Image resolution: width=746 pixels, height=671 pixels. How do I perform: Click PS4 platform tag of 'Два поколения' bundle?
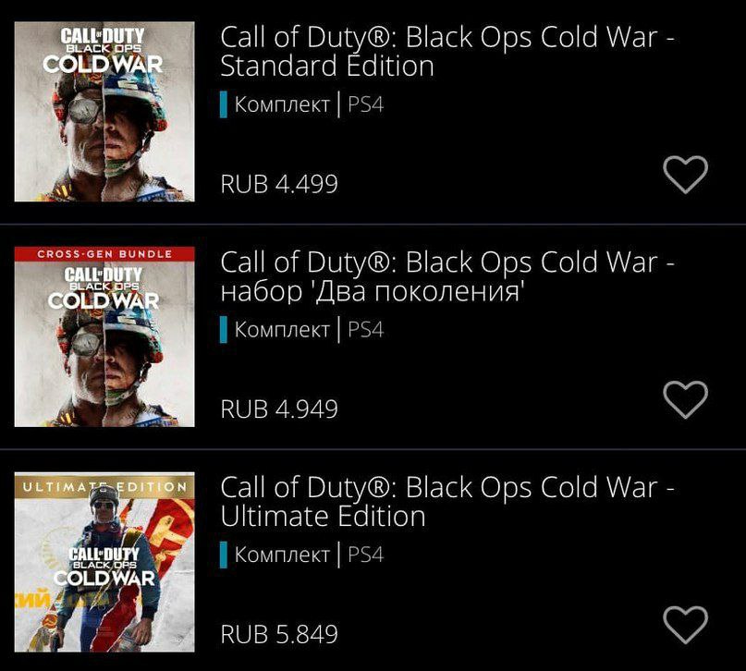coord(365,330)
